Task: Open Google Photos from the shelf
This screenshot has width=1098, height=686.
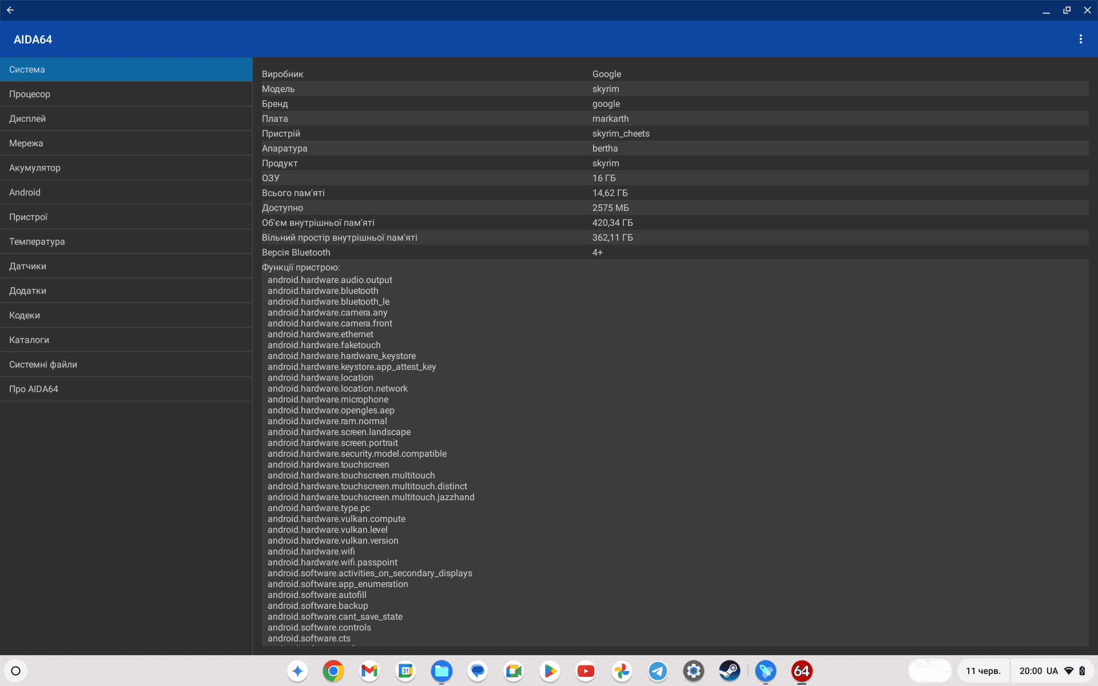Action: click(x=622, y=671)
